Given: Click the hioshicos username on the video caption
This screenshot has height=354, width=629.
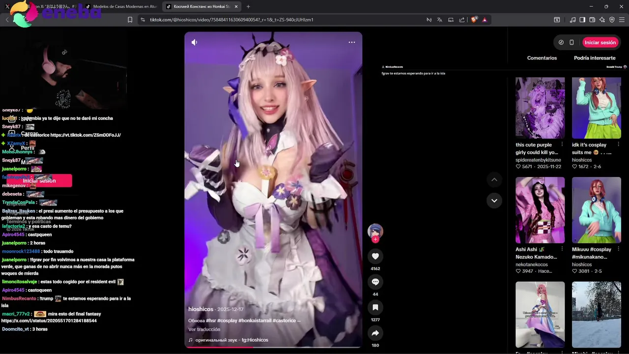Looking at the screenshot, I should pos(200,309).
